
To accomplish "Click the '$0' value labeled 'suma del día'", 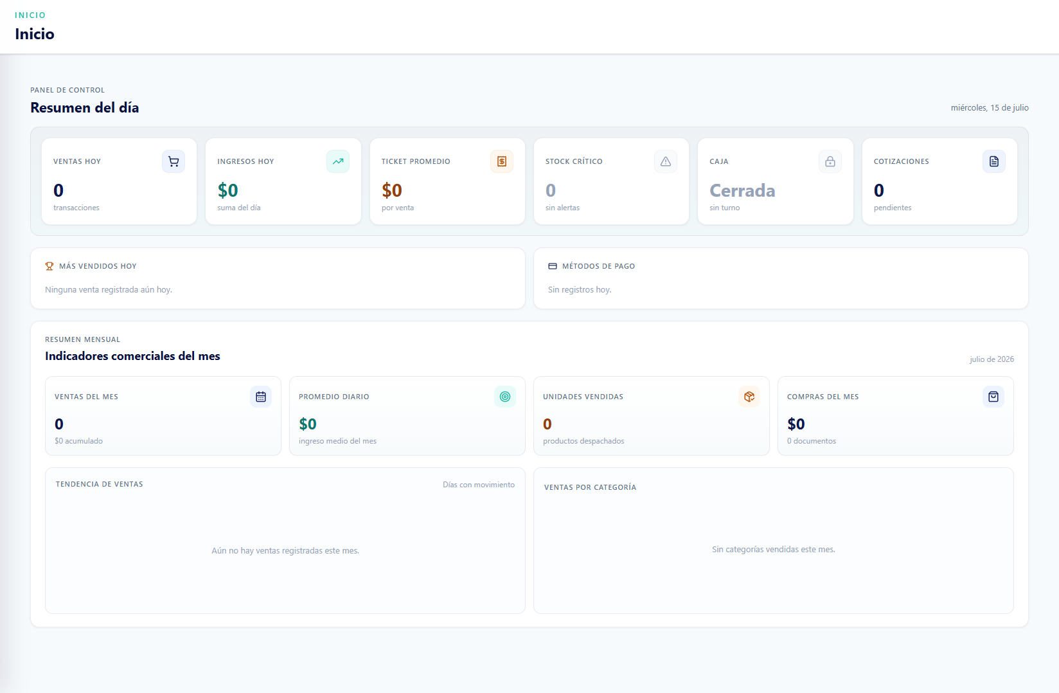I will [x=228, y=190].
